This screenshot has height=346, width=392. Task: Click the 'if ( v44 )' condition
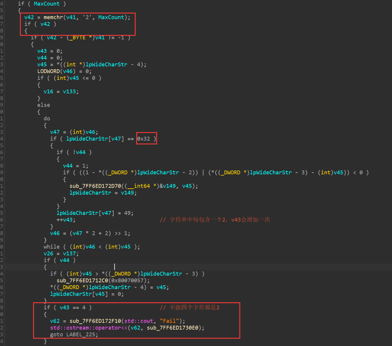click(x=60, y=260)
